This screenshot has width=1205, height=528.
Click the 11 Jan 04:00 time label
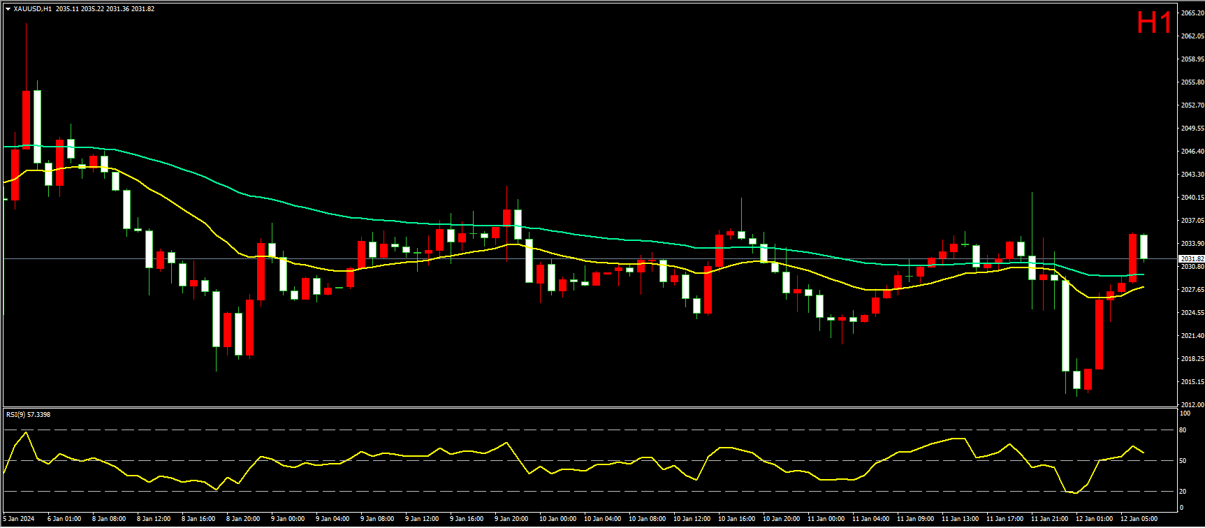[870, 519]
